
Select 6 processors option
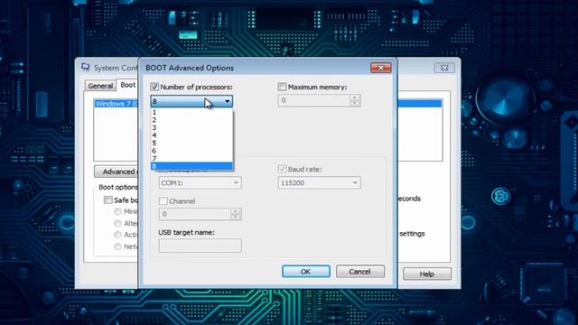pyautogui.click(x=191, y=151)
